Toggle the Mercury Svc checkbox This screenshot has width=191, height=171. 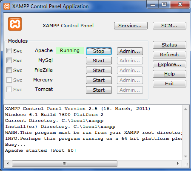(9, 80)
